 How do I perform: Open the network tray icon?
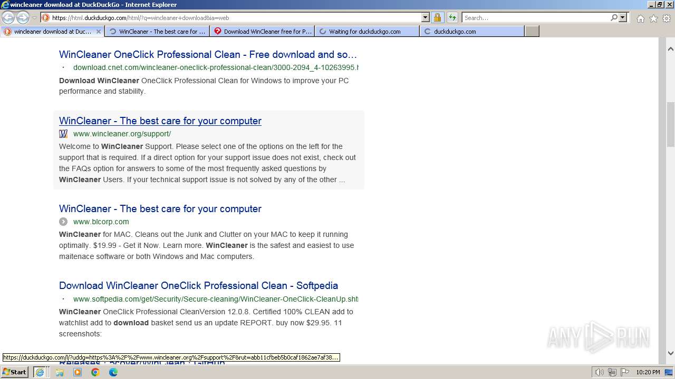tap(612, 372)
